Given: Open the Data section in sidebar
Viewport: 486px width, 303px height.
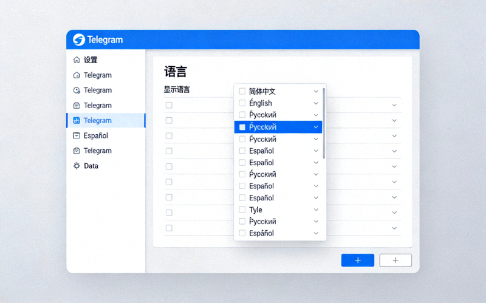Looking at the screenshot, I should (x=91, y=166).
